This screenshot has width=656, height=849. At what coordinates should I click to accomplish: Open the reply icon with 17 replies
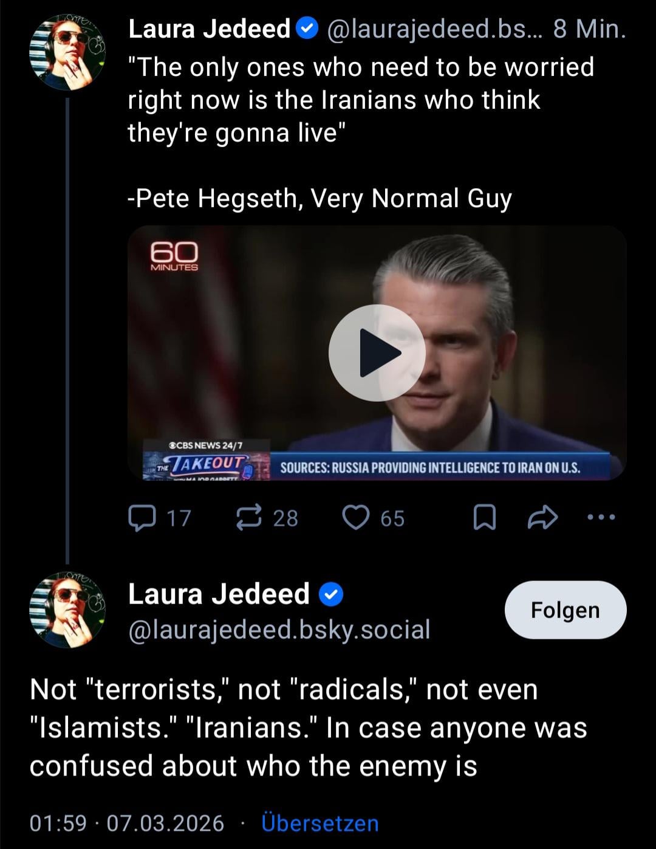tap(142, 518)
